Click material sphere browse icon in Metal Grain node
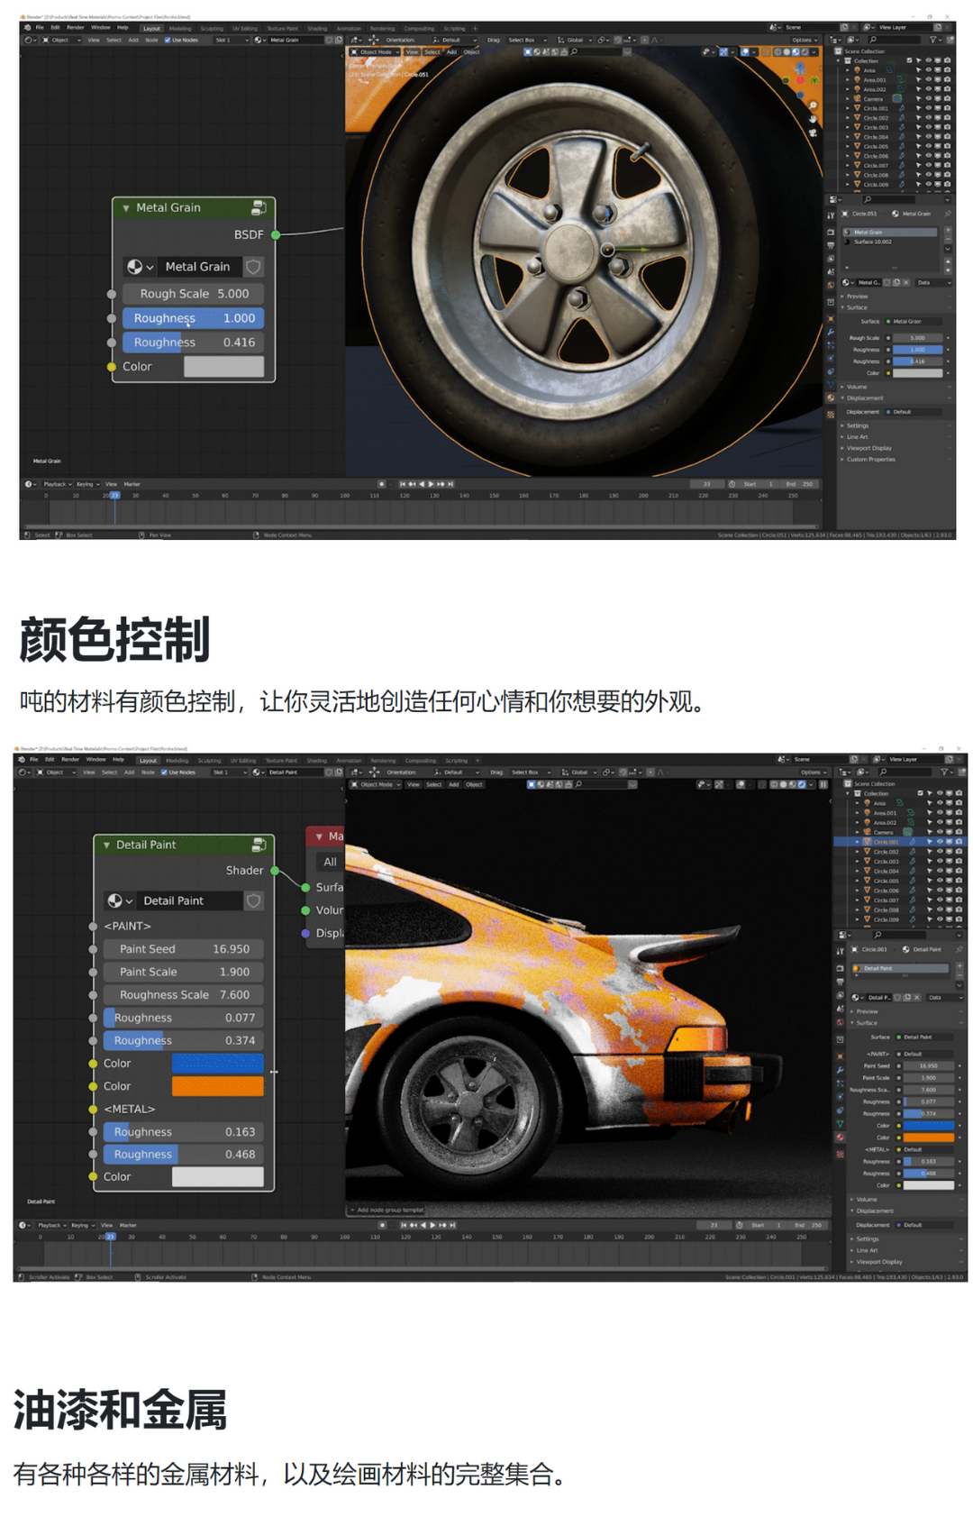973x1517 pixels. 139,267
